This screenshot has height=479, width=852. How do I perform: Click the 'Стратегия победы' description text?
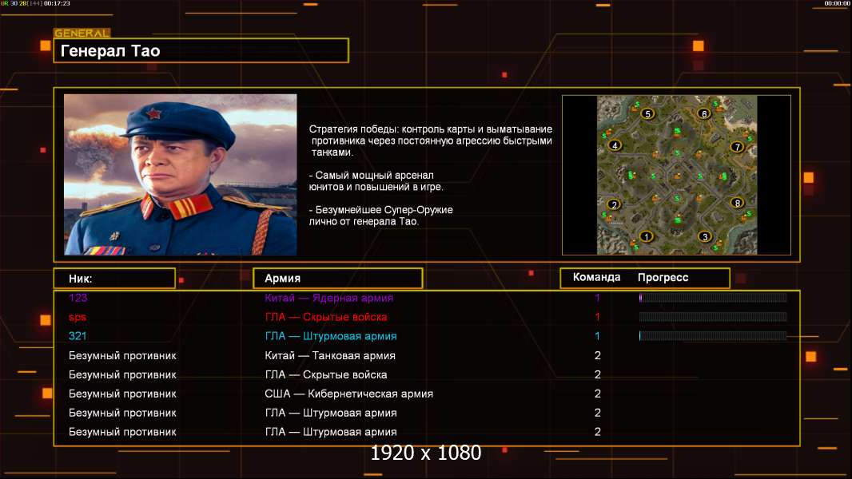430,141
